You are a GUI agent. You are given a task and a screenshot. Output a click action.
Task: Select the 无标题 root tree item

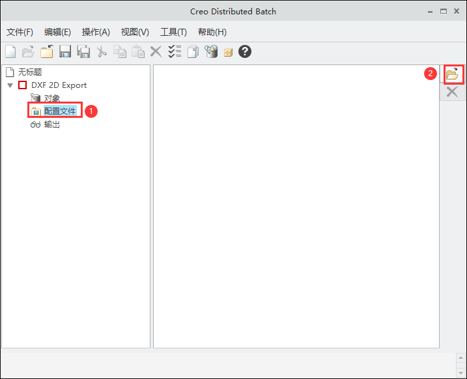(x=30, y=72)
